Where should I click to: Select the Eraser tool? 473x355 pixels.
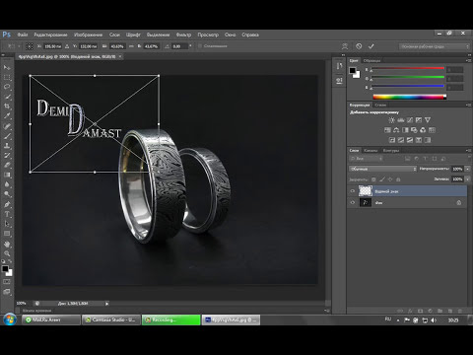click(7, 165)
